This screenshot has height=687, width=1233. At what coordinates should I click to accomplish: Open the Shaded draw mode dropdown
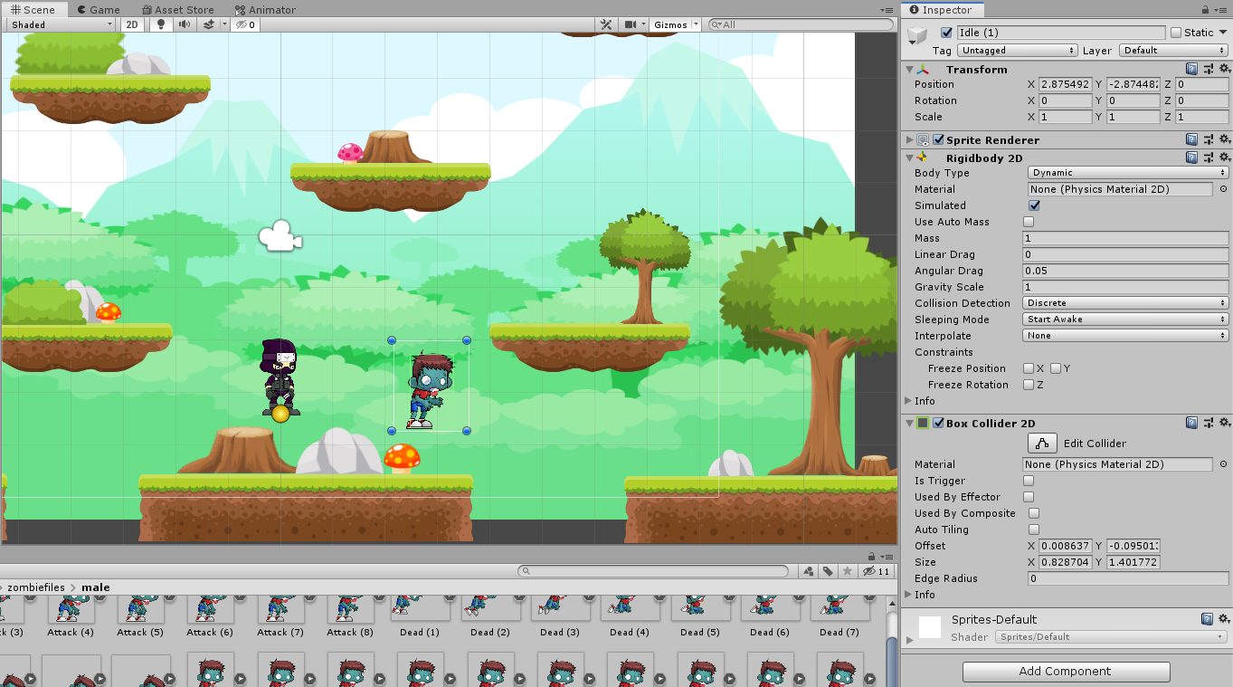pyautogui.click(x=60, y=24)
